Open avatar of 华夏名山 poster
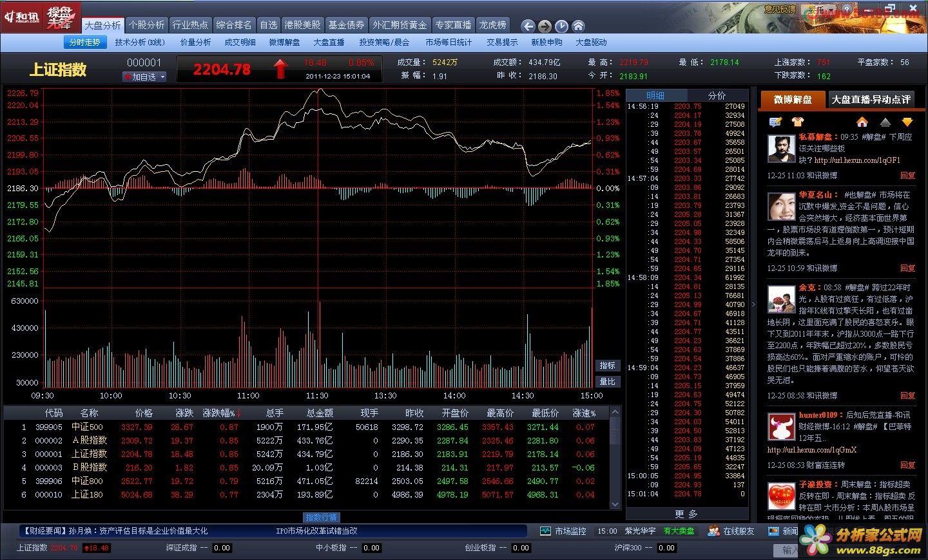 tap(781, 207)
